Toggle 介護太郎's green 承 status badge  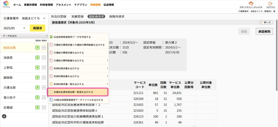37,88
